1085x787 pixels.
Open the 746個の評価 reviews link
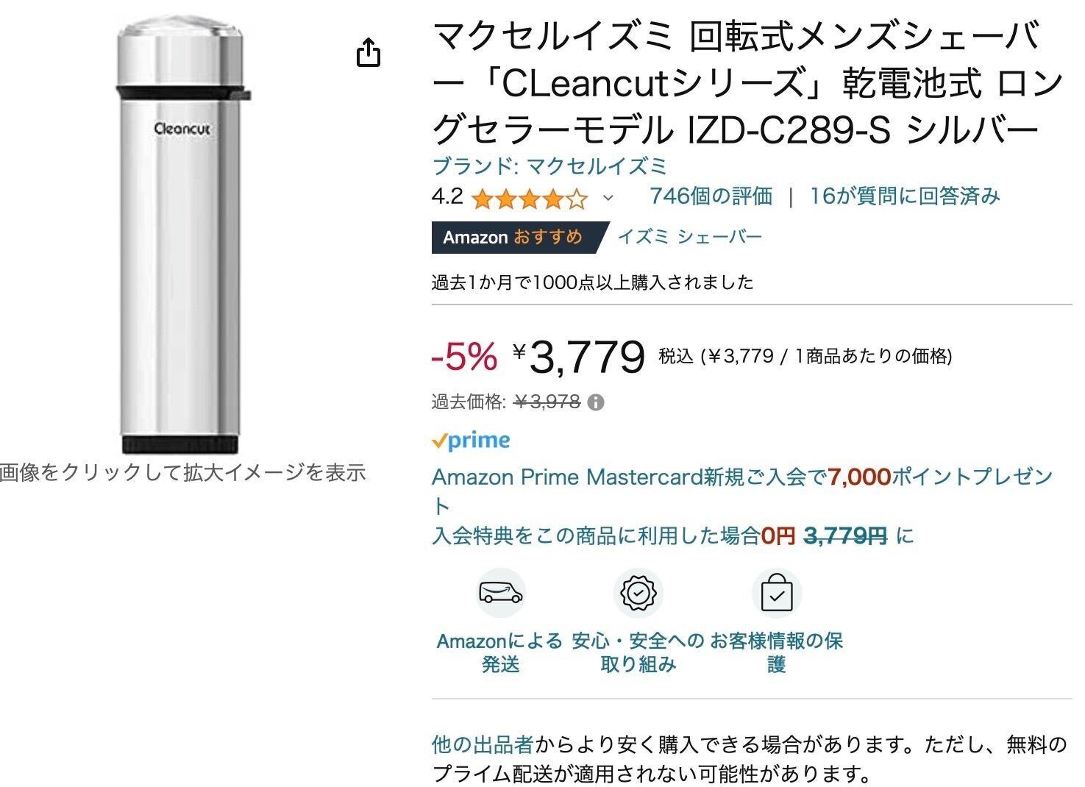coord(711,196)
